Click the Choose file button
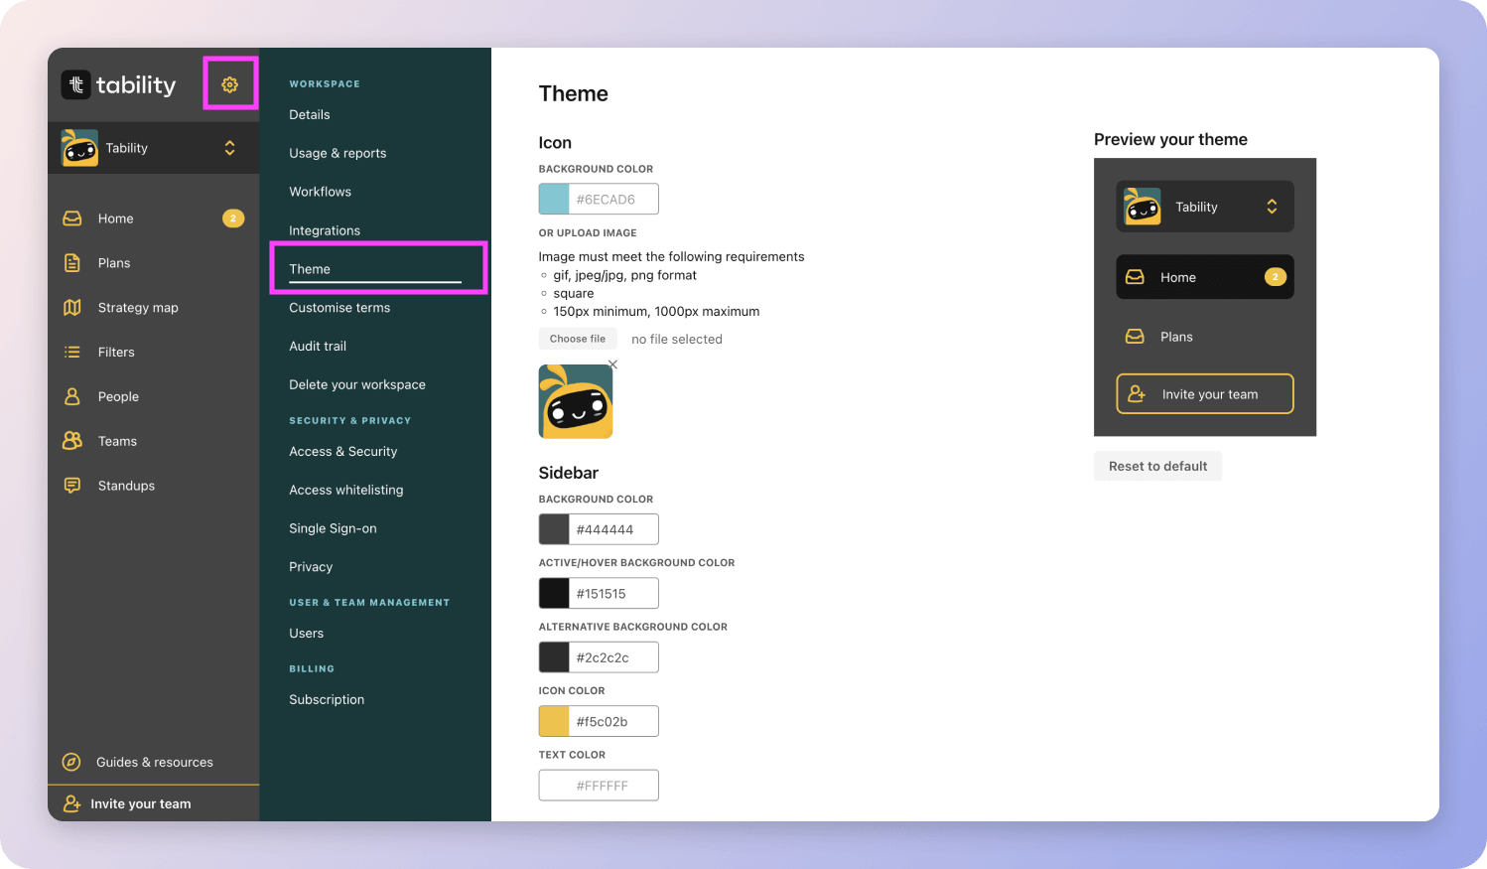Image resolution: width=1487 pixels, height=869 pixels. pos(577,339)
